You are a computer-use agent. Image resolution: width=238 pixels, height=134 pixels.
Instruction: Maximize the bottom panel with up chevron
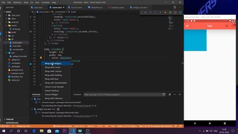tap(175, 95)
